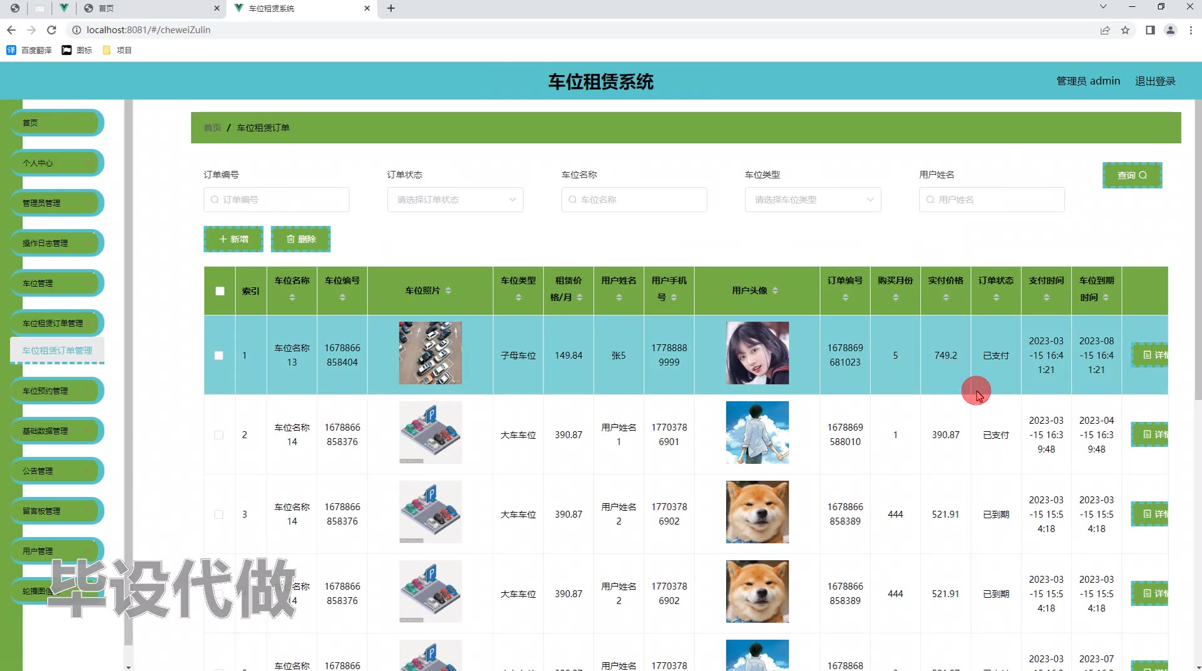This screenshot has width=1202, height=671.
Task: Expand 公告管理 sidebar menu
Action: [57, 471]
